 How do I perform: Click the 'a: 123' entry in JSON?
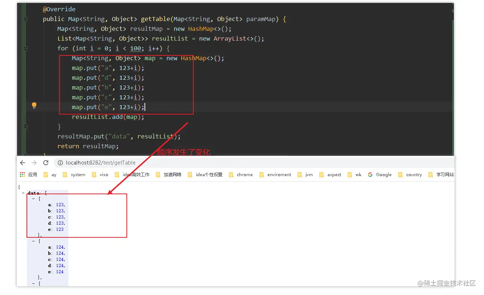56,205
